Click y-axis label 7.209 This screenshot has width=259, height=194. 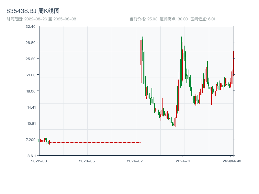click(x=31, y=140)
